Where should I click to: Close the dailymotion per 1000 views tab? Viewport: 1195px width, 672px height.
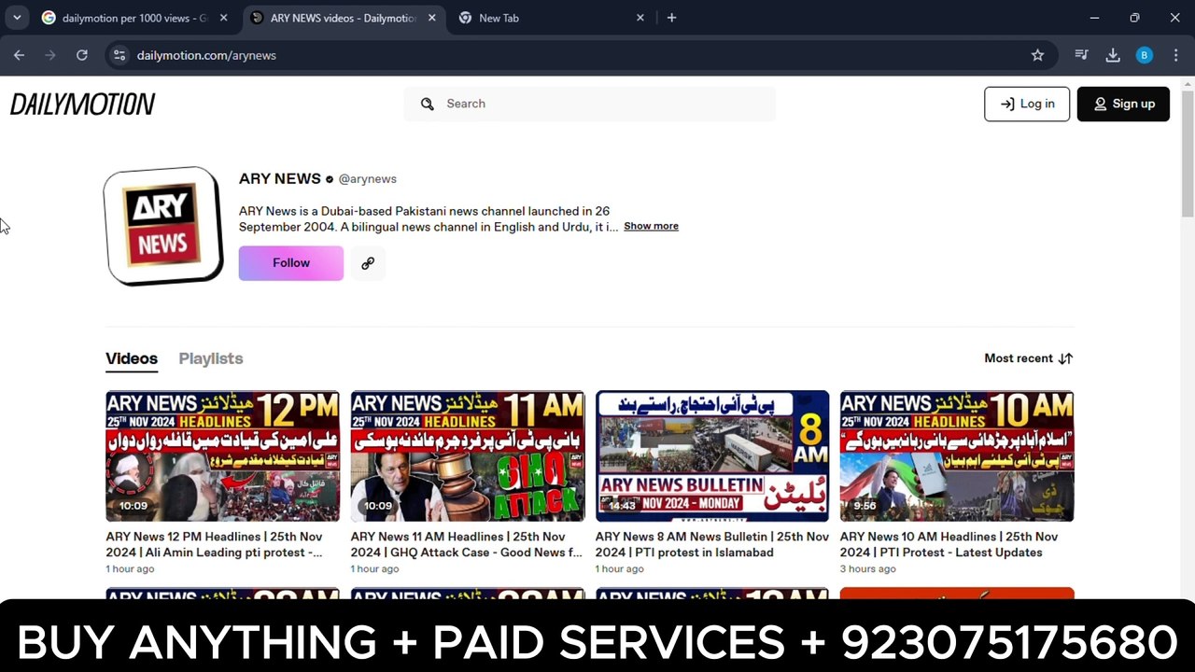pos(223,18)
